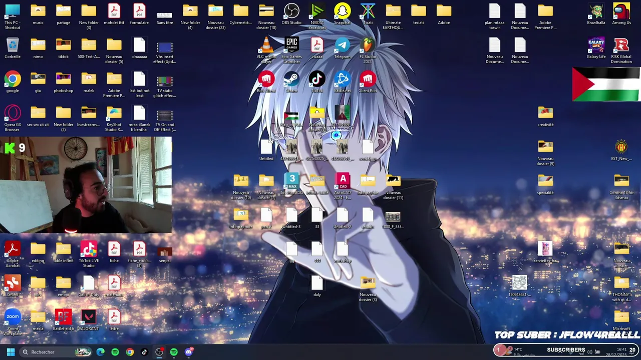
Task: Launch VALORANT from the desktop
Action: [x=89, y=320]
